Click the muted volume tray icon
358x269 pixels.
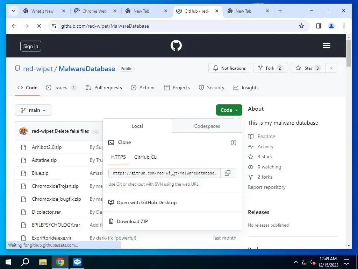[x=313, y=262]
